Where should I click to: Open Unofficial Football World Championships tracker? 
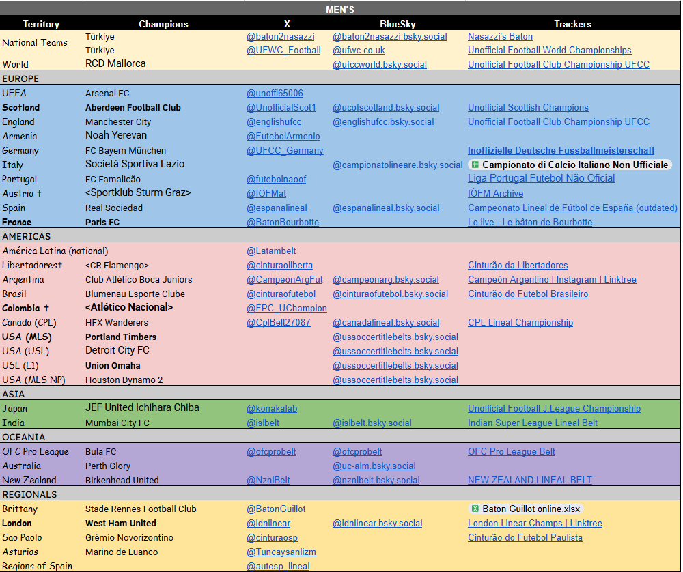[x=550, y=51]
